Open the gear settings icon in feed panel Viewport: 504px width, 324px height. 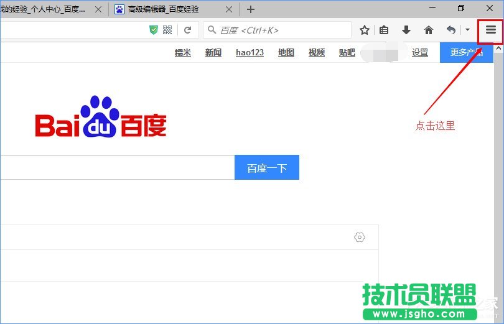[360, 238]
